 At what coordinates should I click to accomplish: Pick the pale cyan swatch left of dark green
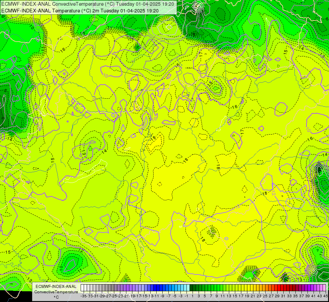click(x=188, y=288)
